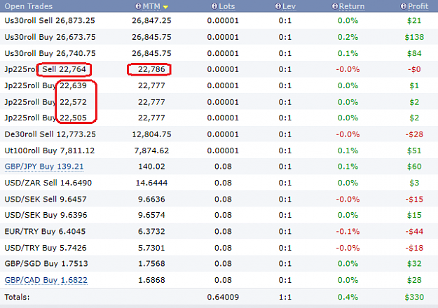Click the -$44 profit value
The height and width of the screenshot is (308, 438).
414,231
